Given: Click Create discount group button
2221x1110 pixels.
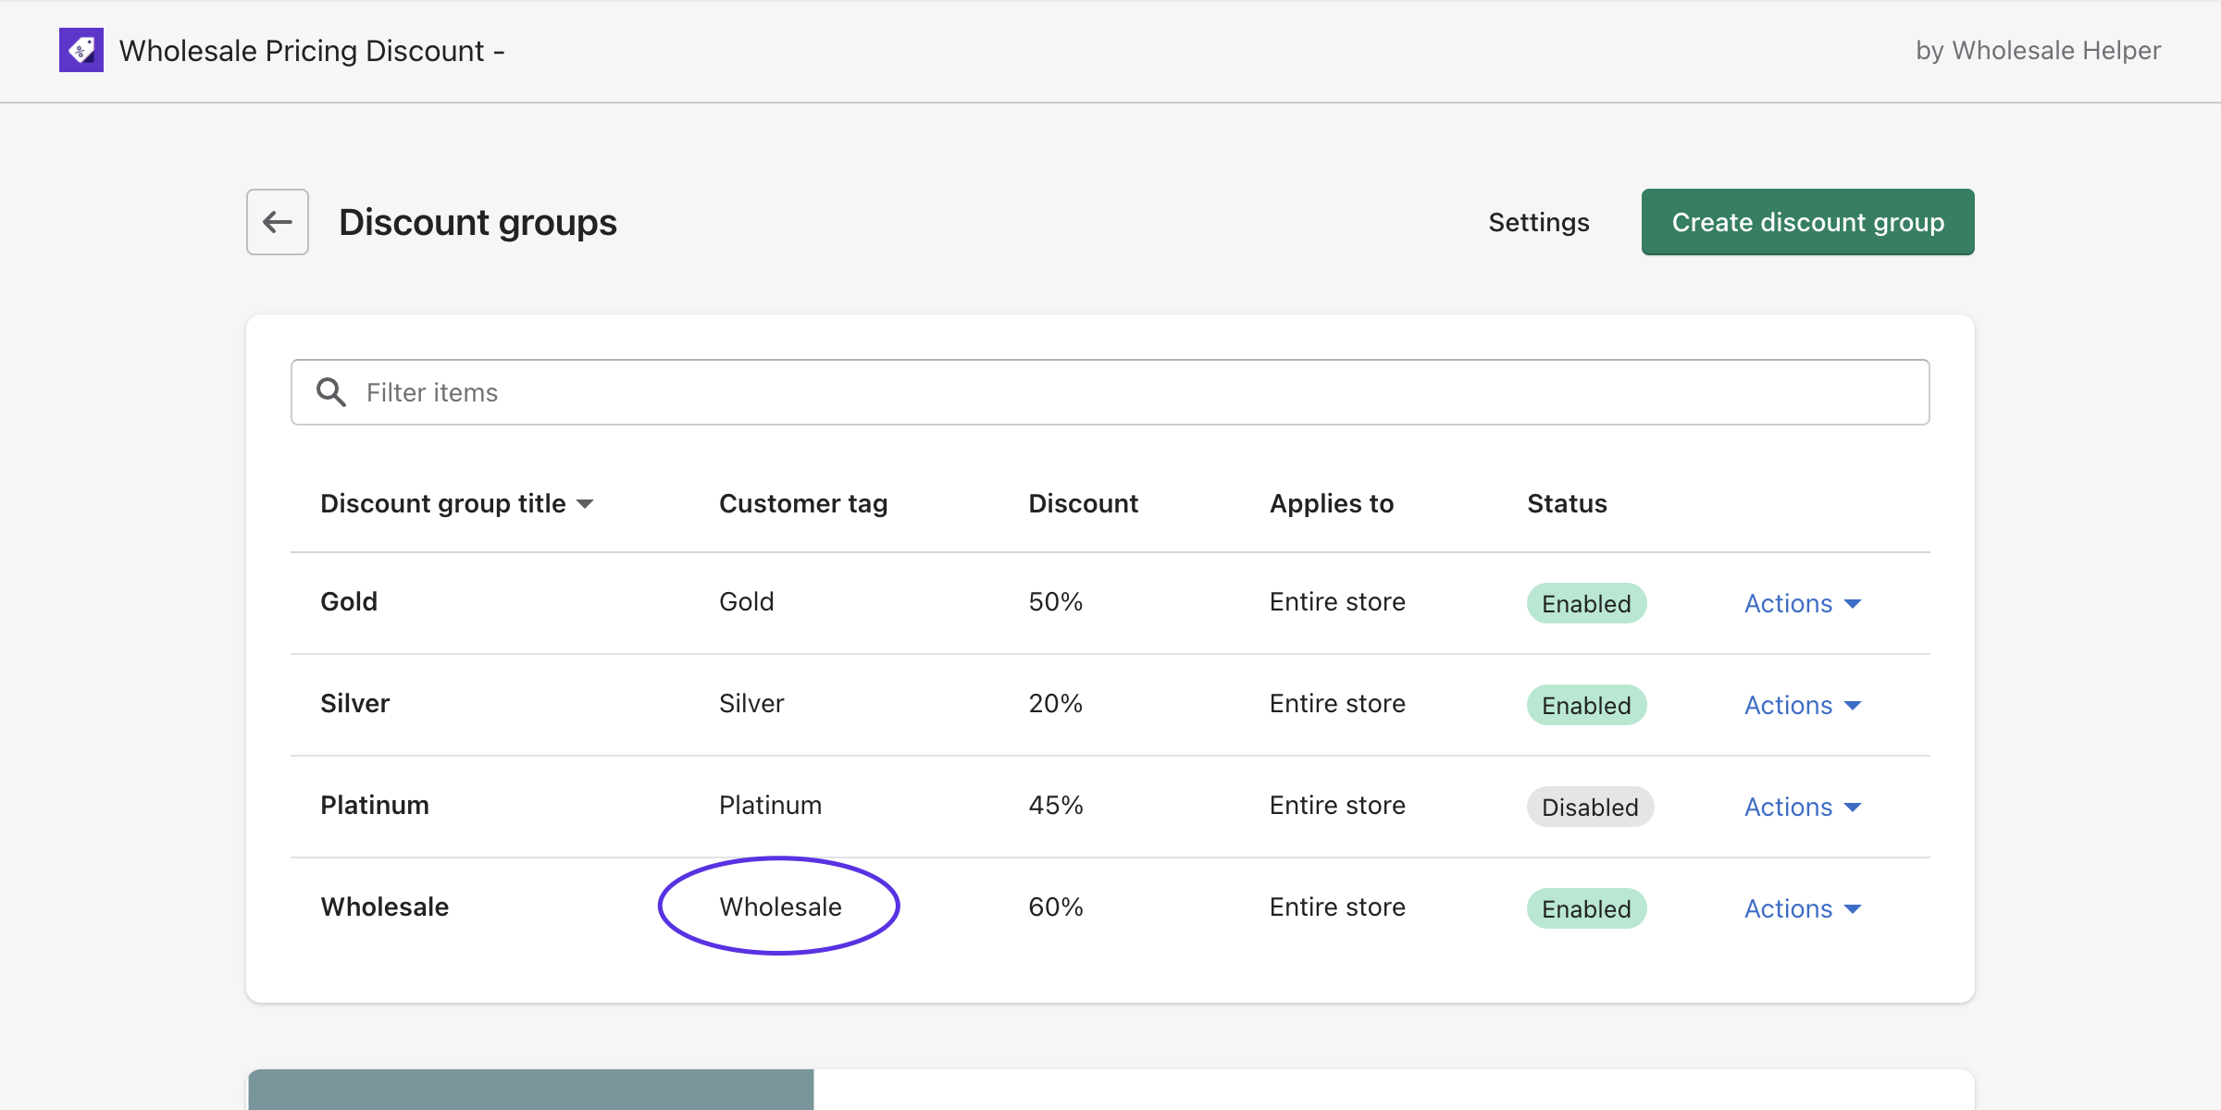Looking at the screenshot, I should [1807, 222].
